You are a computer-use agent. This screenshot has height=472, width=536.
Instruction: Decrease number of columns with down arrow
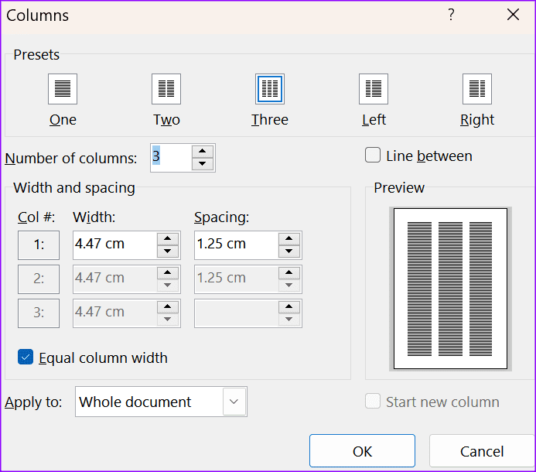pyautogui.click(x=203, y=164)
